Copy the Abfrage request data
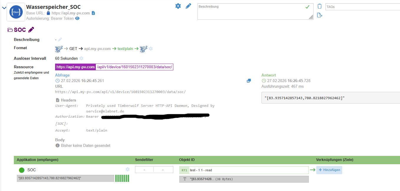The width and height of the screenshot is (400, 191). (x=249, y=81)
